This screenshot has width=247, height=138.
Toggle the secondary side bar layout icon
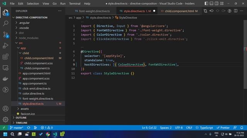pyautogui.click(x=217, y=3)
